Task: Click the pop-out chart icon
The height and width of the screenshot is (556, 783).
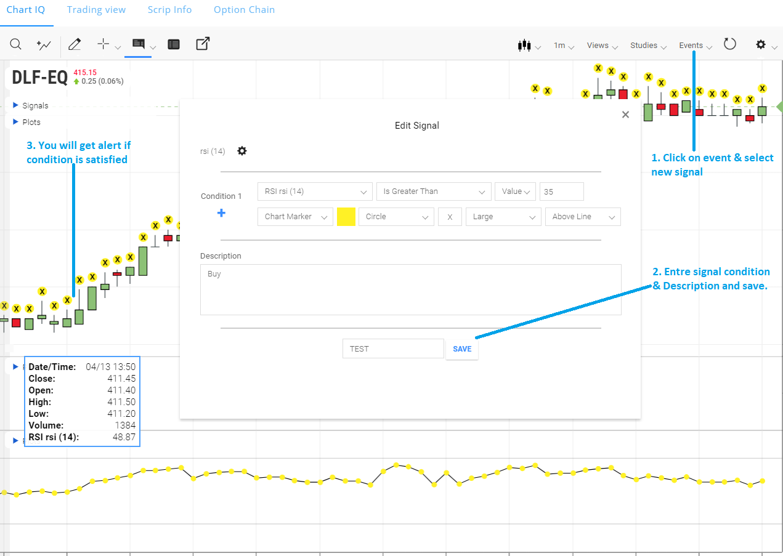Action: coord(203,44)
